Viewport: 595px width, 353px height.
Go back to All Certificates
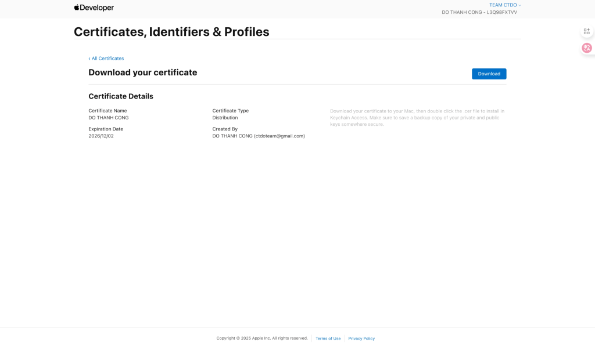pyautogui.click(x=107, y=59)
